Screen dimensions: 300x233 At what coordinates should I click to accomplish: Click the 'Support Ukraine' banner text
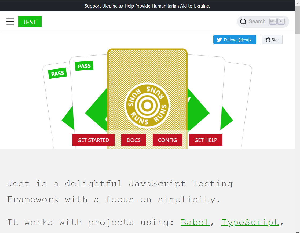101,6
